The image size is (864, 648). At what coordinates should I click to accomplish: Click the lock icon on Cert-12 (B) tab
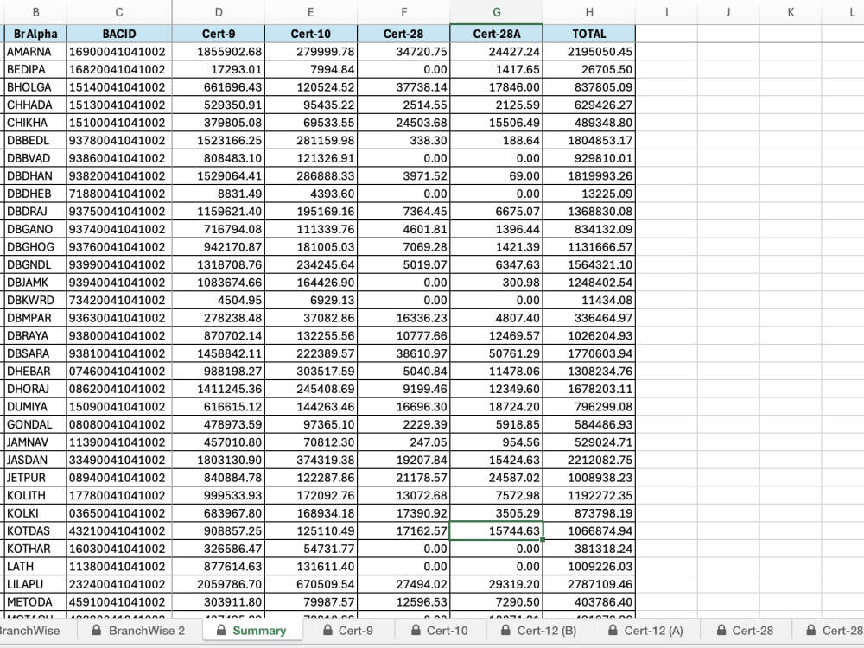pos(505,630)
